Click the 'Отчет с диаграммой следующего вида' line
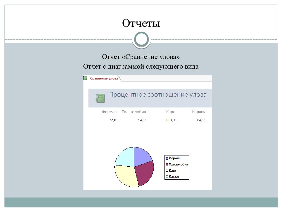This screenshot has height=212, width=283. pos(141,67)
